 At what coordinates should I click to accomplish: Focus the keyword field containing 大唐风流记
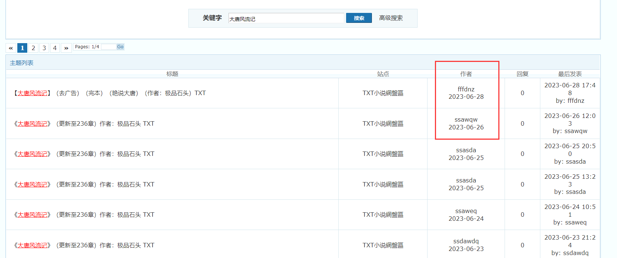(286, 18)
